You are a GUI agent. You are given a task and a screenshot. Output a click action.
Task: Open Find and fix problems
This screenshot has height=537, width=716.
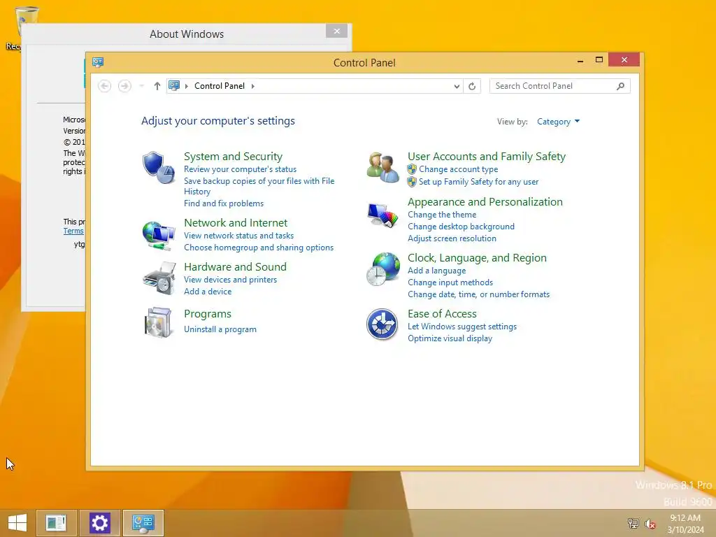coord(224,203)
